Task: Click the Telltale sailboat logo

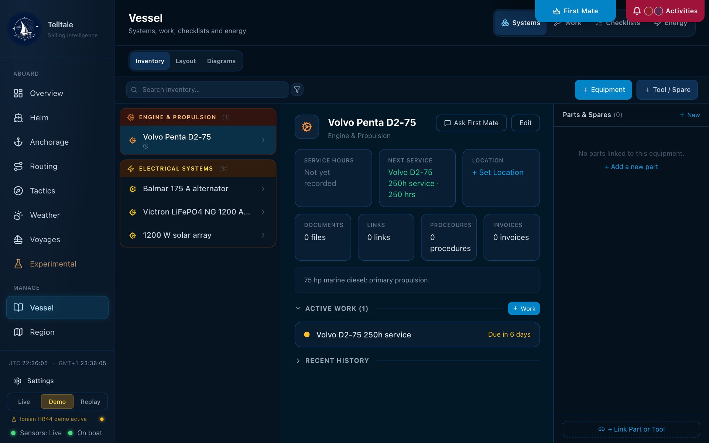Action: pyautogui.click(x=24, y=28)
